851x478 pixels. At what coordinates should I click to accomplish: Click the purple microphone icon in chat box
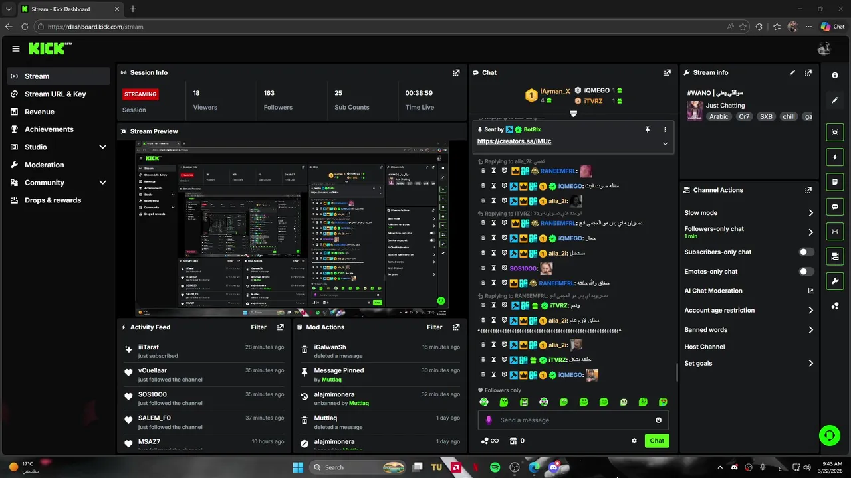click(489, 420)
